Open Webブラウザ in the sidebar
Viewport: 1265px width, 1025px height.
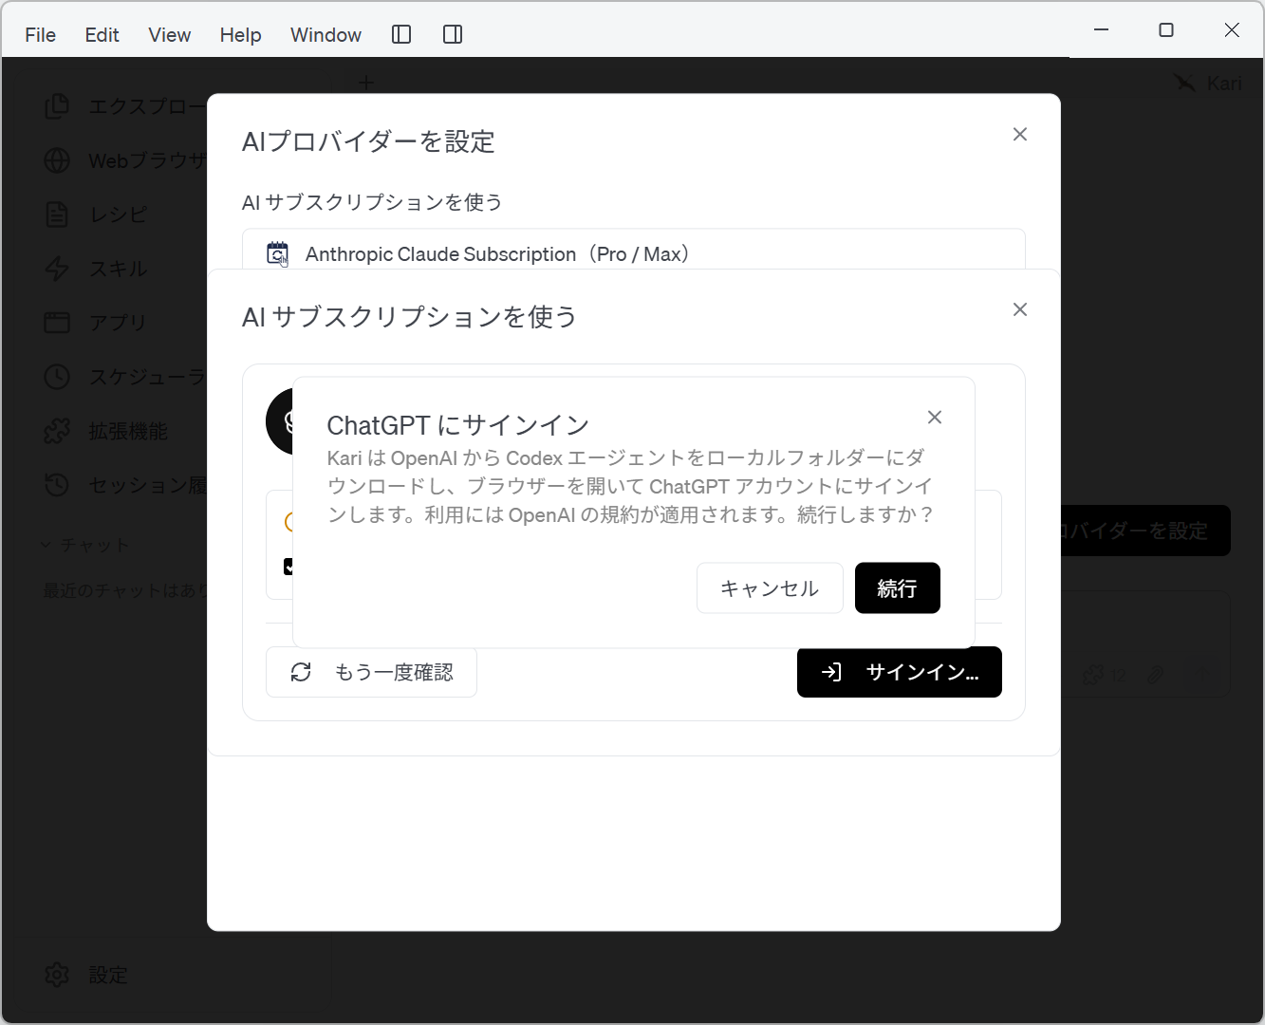coord(125,160)
